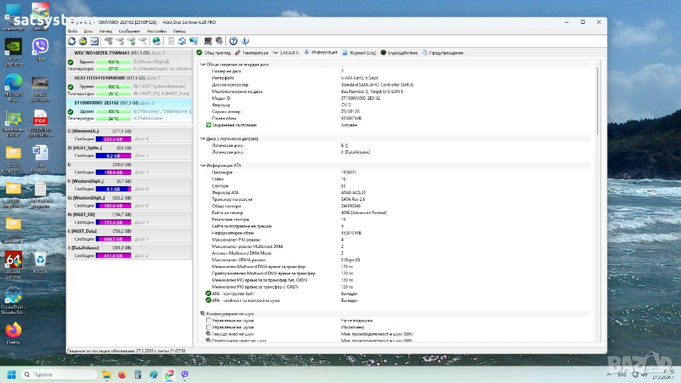Collapse the 'Диск с логически дял(ове)' section
The image size is (681, 383).
pyautogui.click(x=202, y=138)
